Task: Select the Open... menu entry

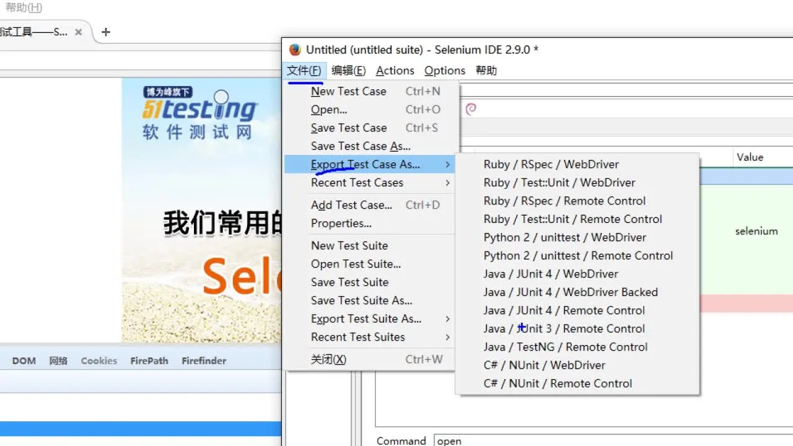Action: pyautogui.click(x=370, y=110)
